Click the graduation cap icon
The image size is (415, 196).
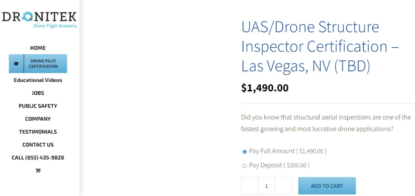(16, 64)
